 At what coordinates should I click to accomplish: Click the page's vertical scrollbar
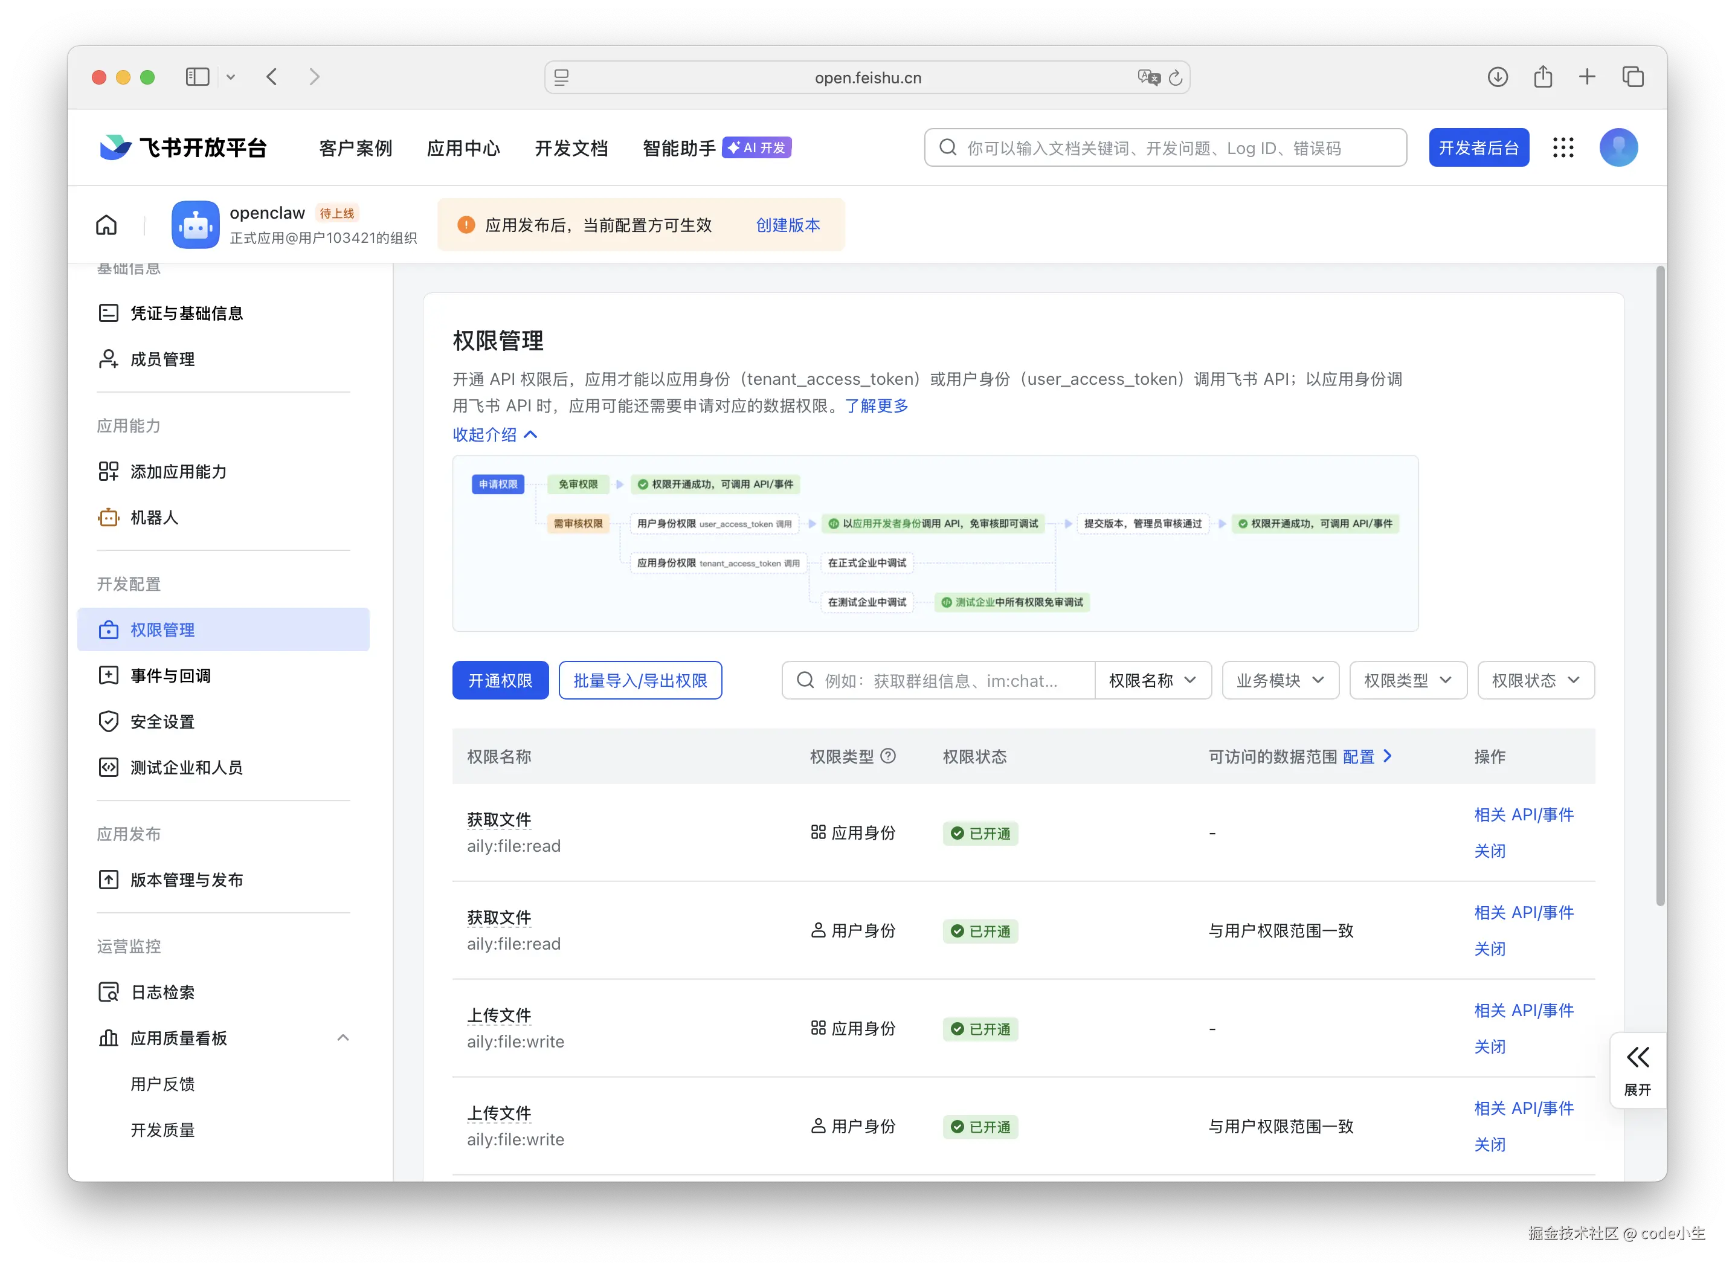click(1660, 585)
